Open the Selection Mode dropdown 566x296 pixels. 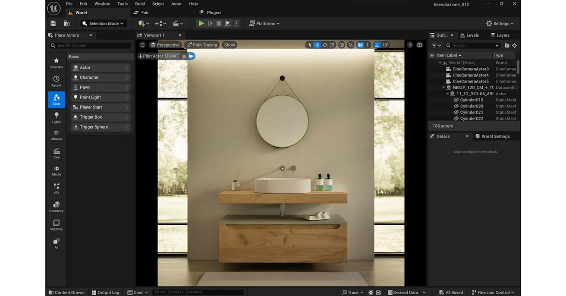pyautogui.click(x=103, y=24)
